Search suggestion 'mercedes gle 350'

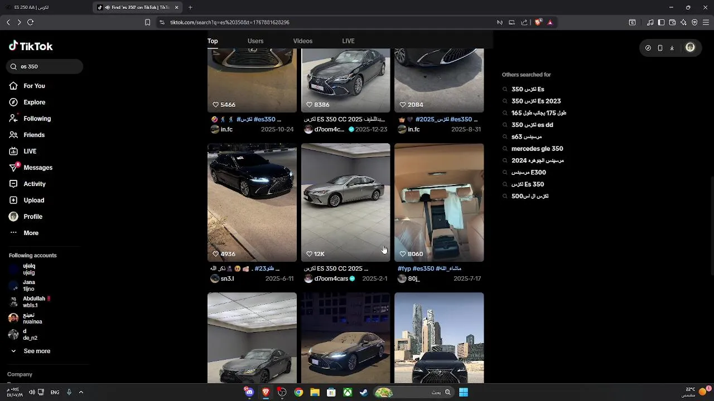(537, 149)
